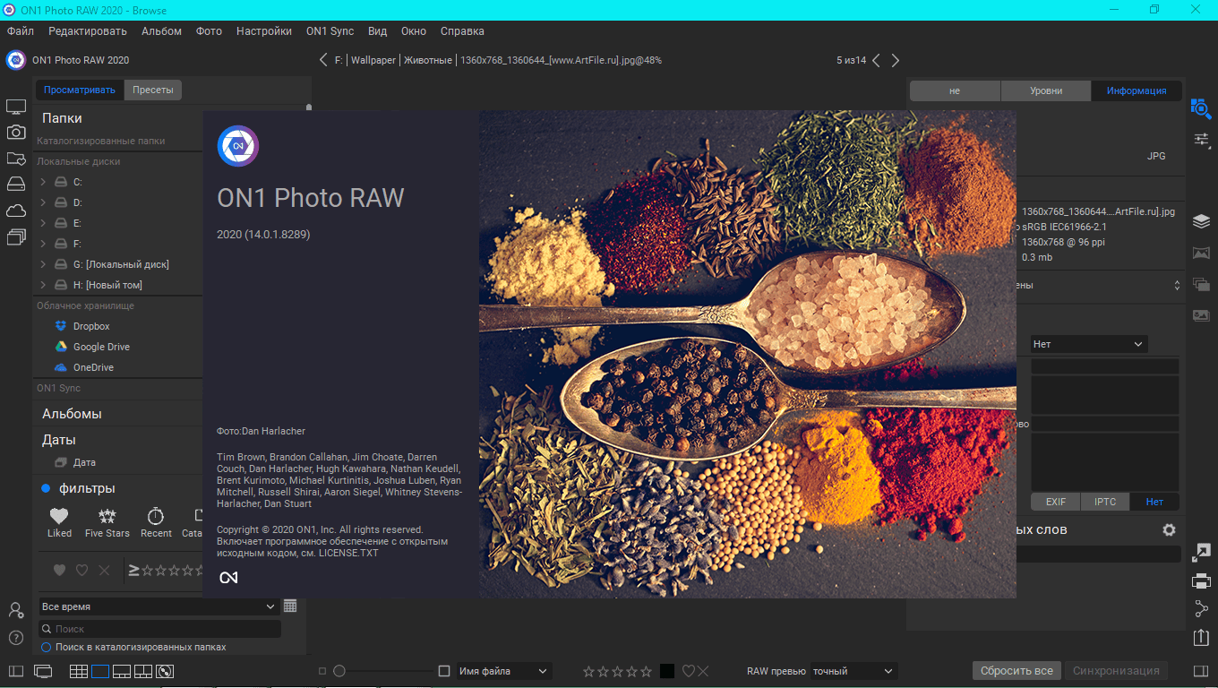Open the Layers module icon
The image size is (1218, 688).
pos(1201,221)
